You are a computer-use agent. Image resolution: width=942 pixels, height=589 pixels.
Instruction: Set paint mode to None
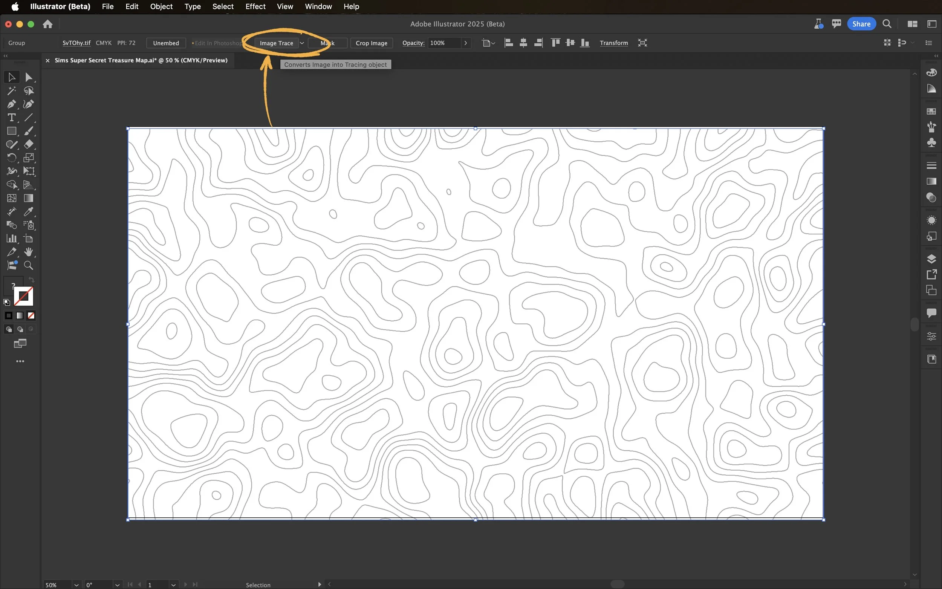click(31, 315)
